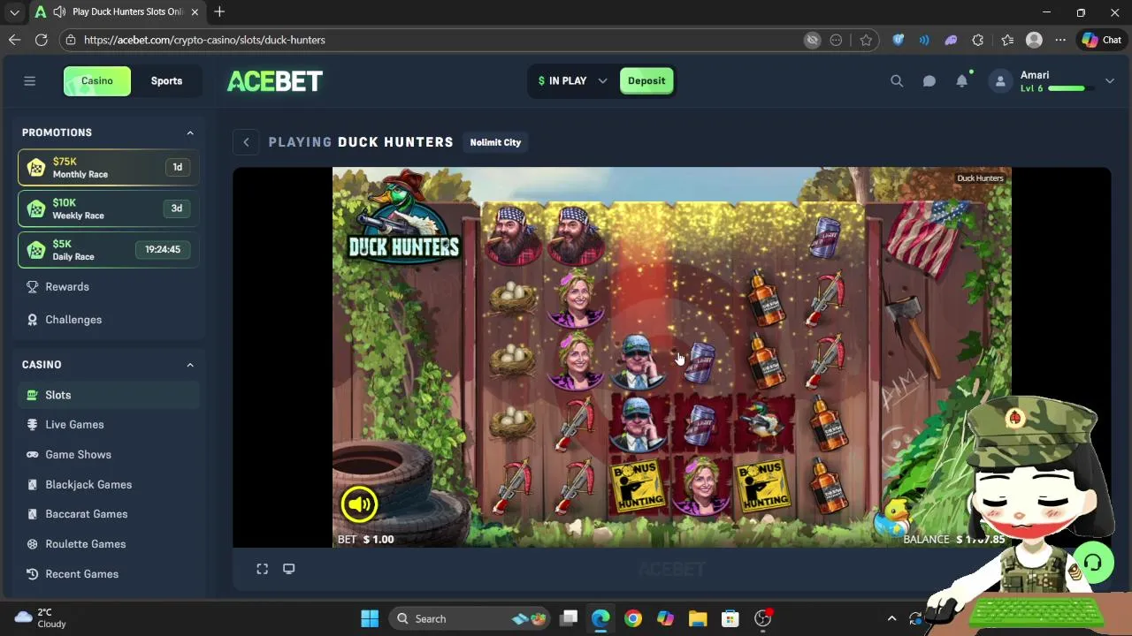View site information icon in address bar
The image size is (1132, 636).
71,40
